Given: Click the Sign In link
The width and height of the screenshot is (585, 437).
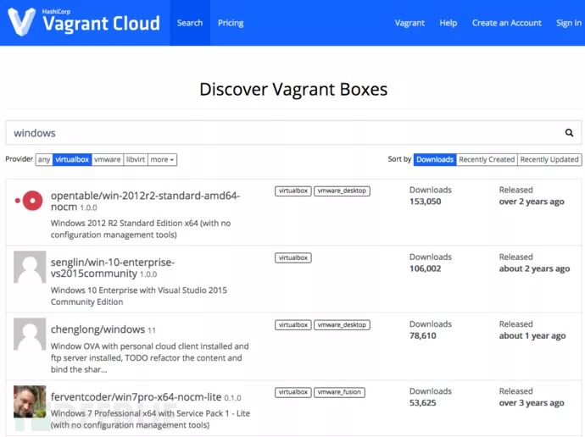Looking at the screenshot, I should (568, 23).
